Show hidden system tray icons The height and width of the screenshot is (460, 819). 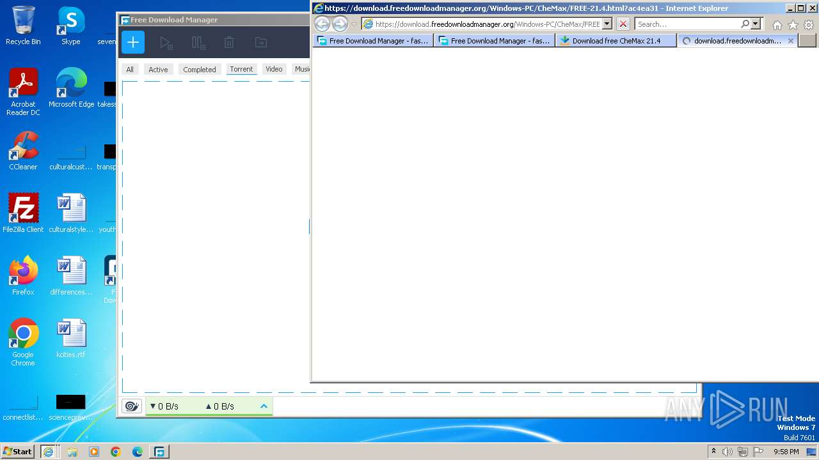(x=713, y=452)
